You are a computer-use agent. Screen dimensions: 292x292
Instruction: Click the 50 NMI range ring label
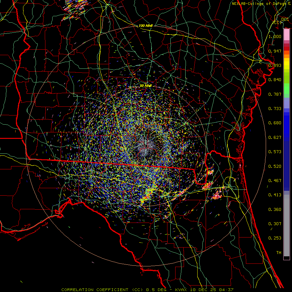146,86
